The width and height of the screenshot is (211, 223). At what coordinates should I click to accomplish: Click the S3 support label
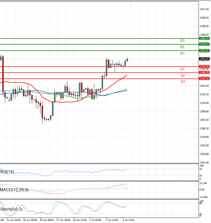point(183,82)
